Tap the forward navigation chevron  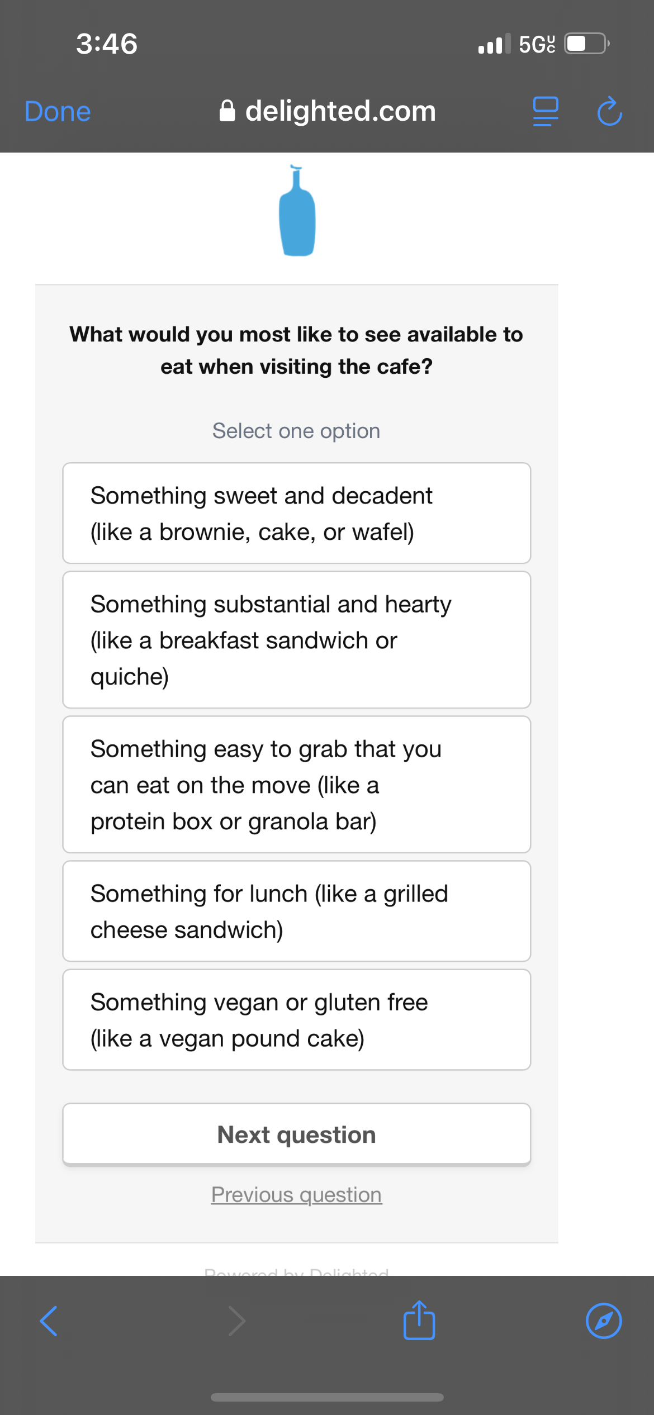(237, 1321)
